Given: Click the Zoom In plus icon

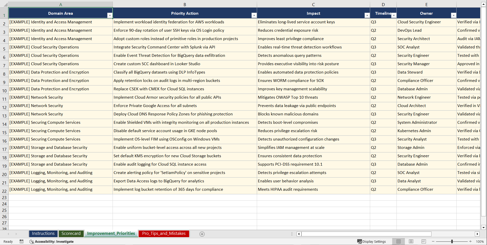Looking at the screenshot, I should 471,241.
